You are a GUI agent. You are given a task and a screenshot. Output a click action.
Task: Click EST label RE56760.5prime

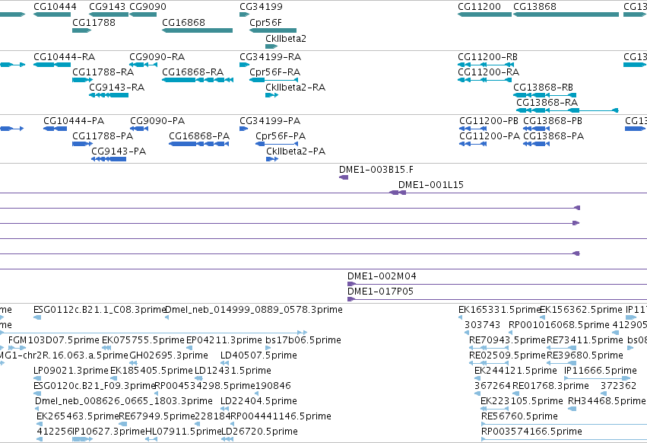click(519, 416)
